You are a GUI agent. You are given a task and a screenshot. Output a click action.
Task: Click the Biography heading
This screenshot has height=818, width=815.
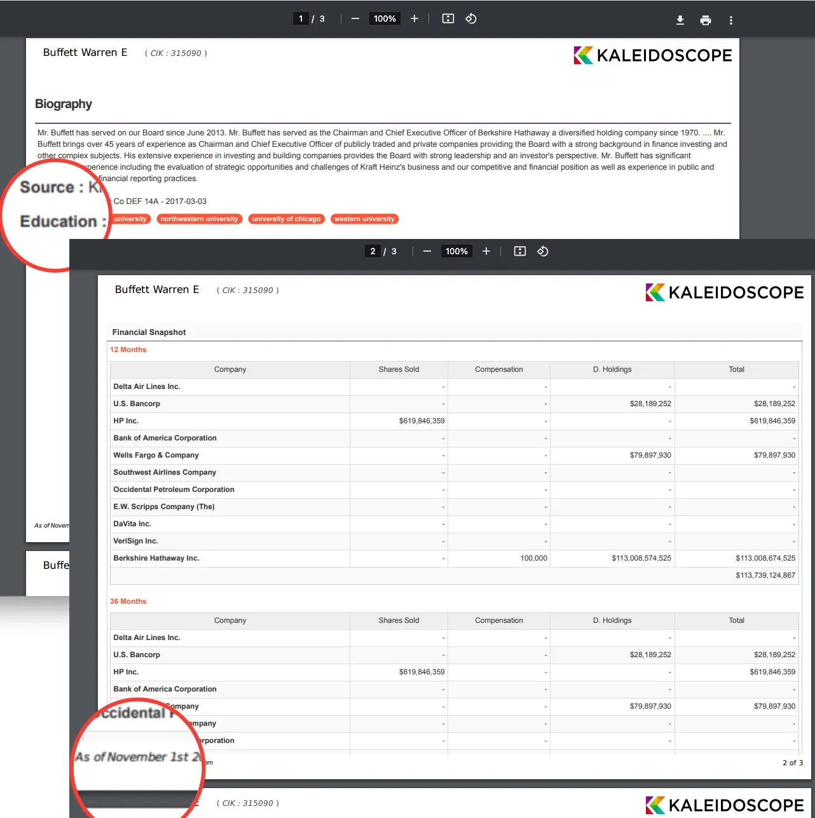tap(64, 104)
